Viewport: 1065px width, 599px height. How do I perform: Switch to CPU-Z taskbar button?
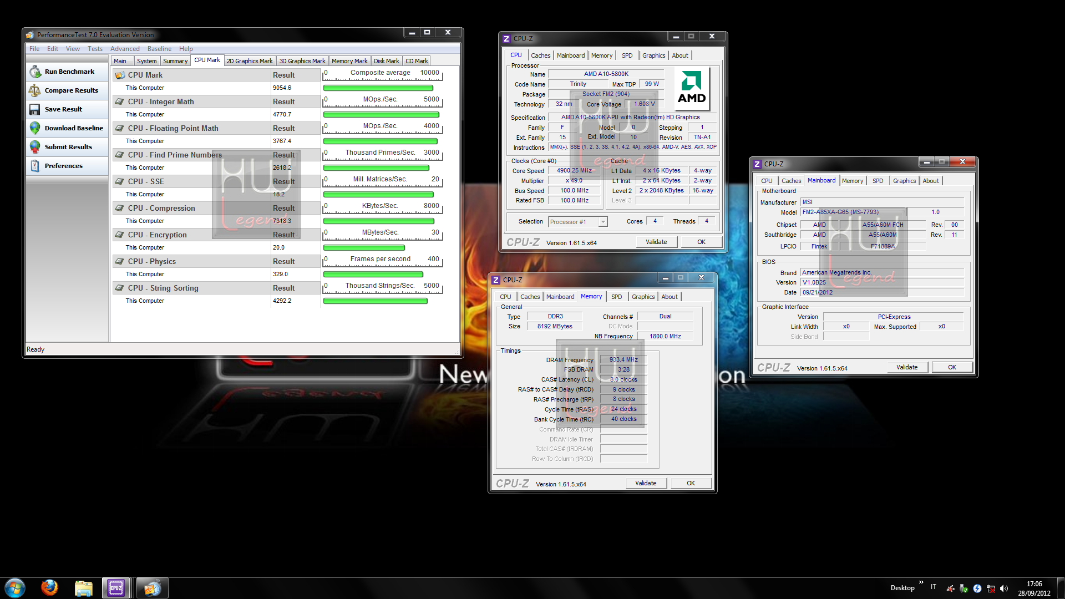[x=116, y=588]
